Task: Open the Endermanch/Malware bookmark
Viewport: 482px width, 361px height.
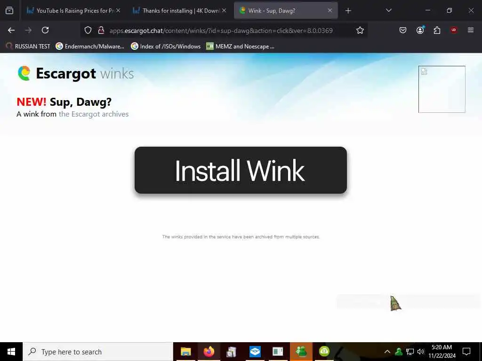Action: point(90,47)
